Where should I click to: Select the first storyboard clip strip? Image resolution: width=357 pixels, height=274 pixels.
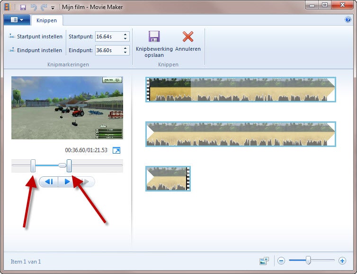(241, 90)
